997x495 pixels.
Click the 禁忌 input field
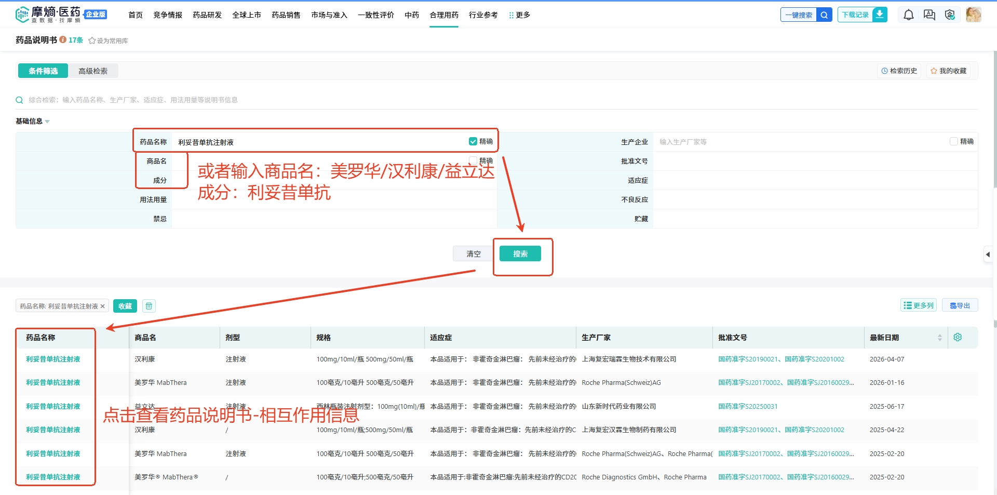(x=334, y=219)
